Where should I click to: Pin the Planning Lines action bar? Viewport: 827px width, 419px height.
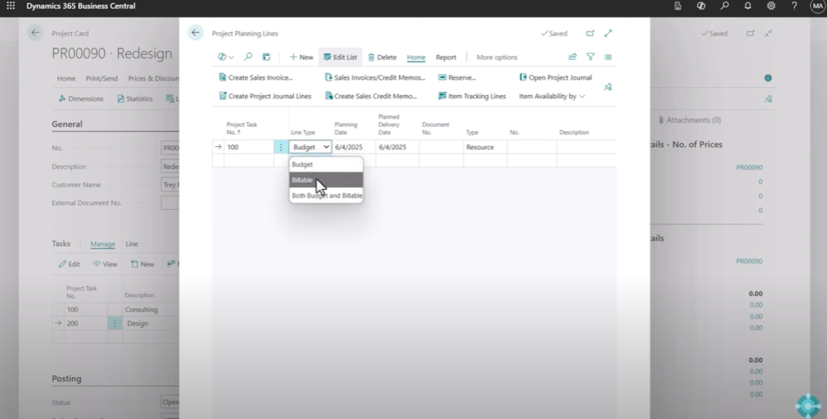coord(608,87)
